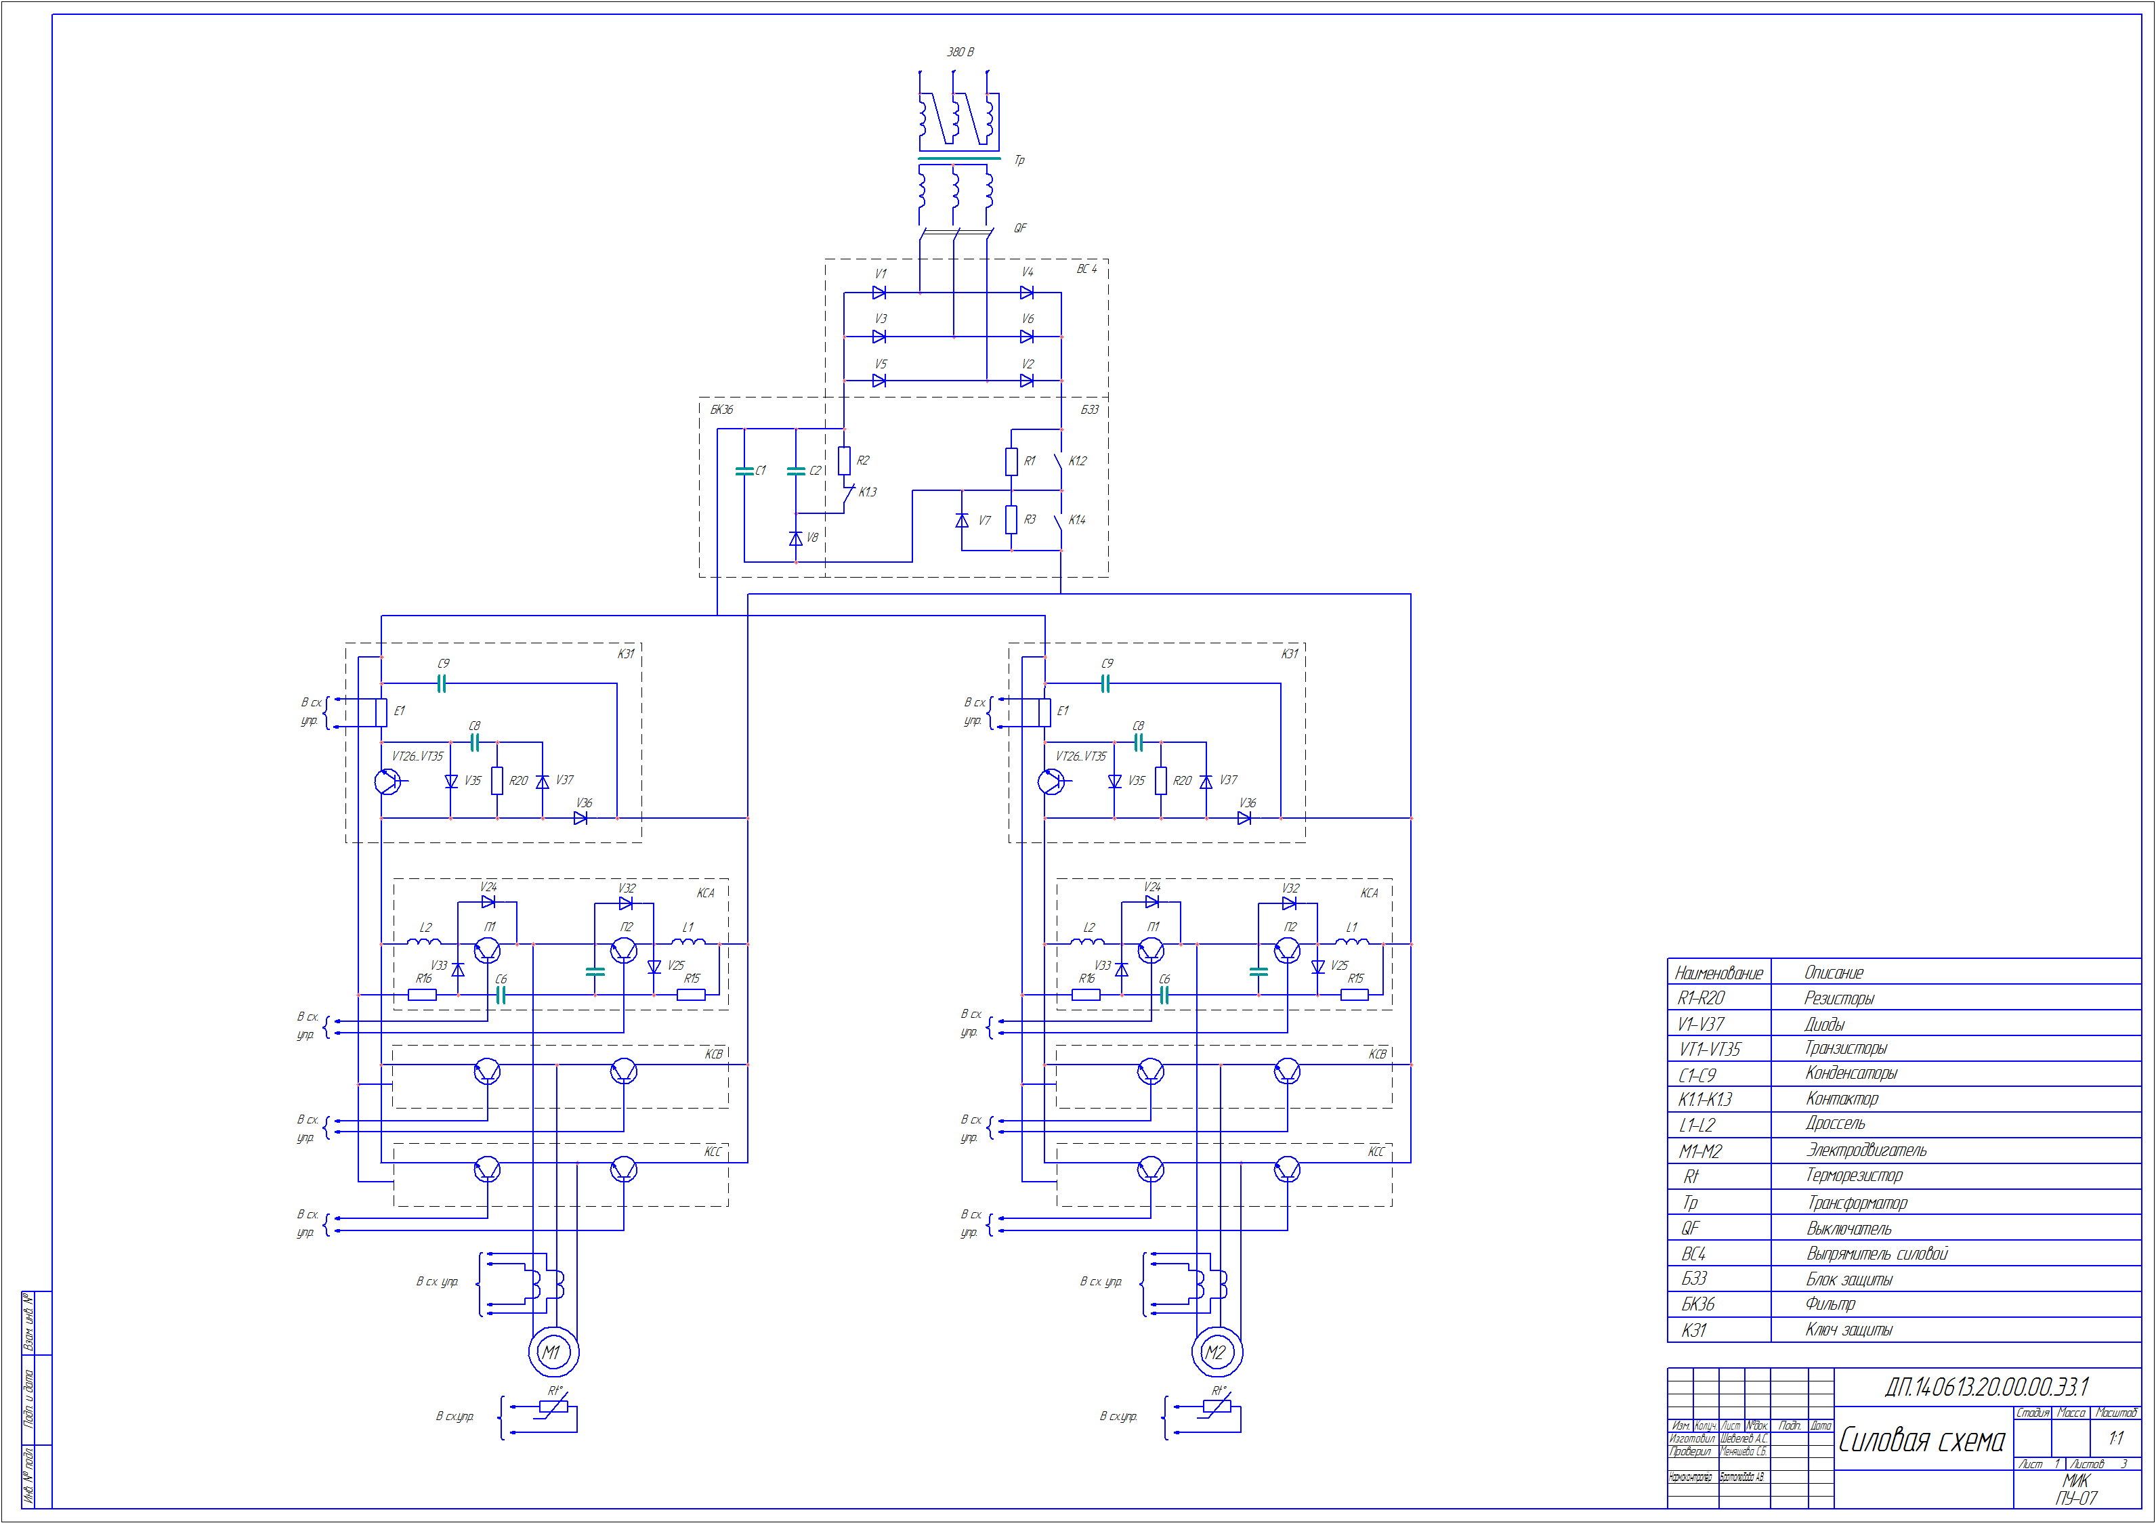The height and width of the screenshot is (1523, 2156).
Task: Select the 'Выпрямитель силовой' legend row
Action: click(1876, 1253)
